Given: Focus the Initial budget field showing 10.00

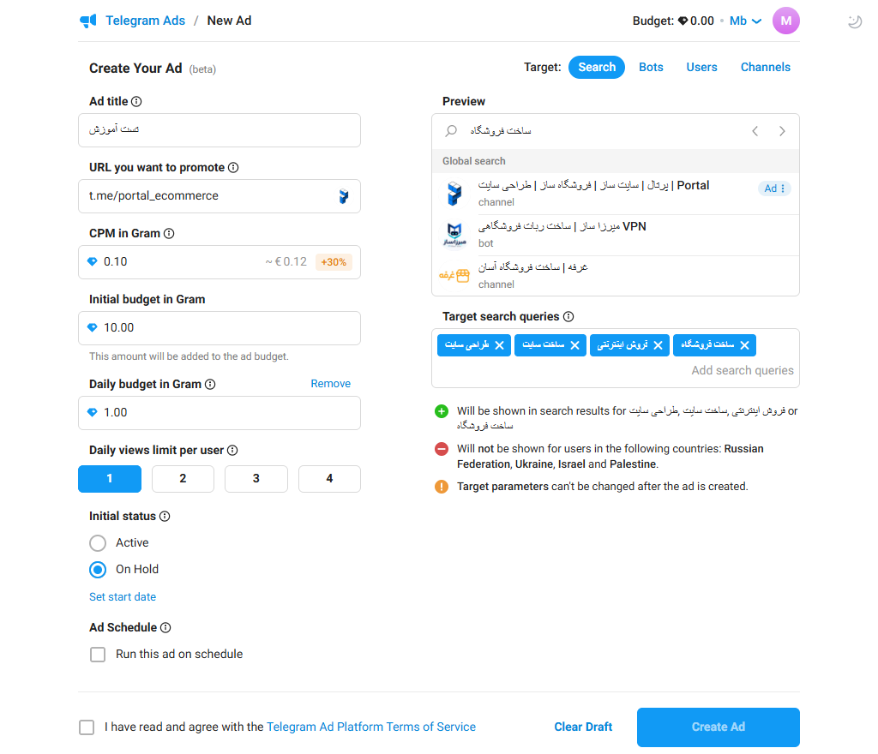Looking at the screenshot, I should click(219, 328).
